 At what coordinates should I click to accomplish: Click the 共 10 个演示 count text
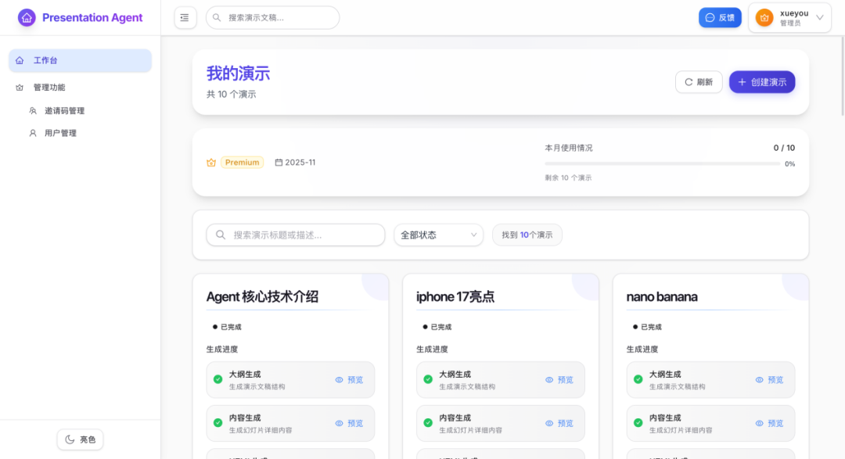231,95
